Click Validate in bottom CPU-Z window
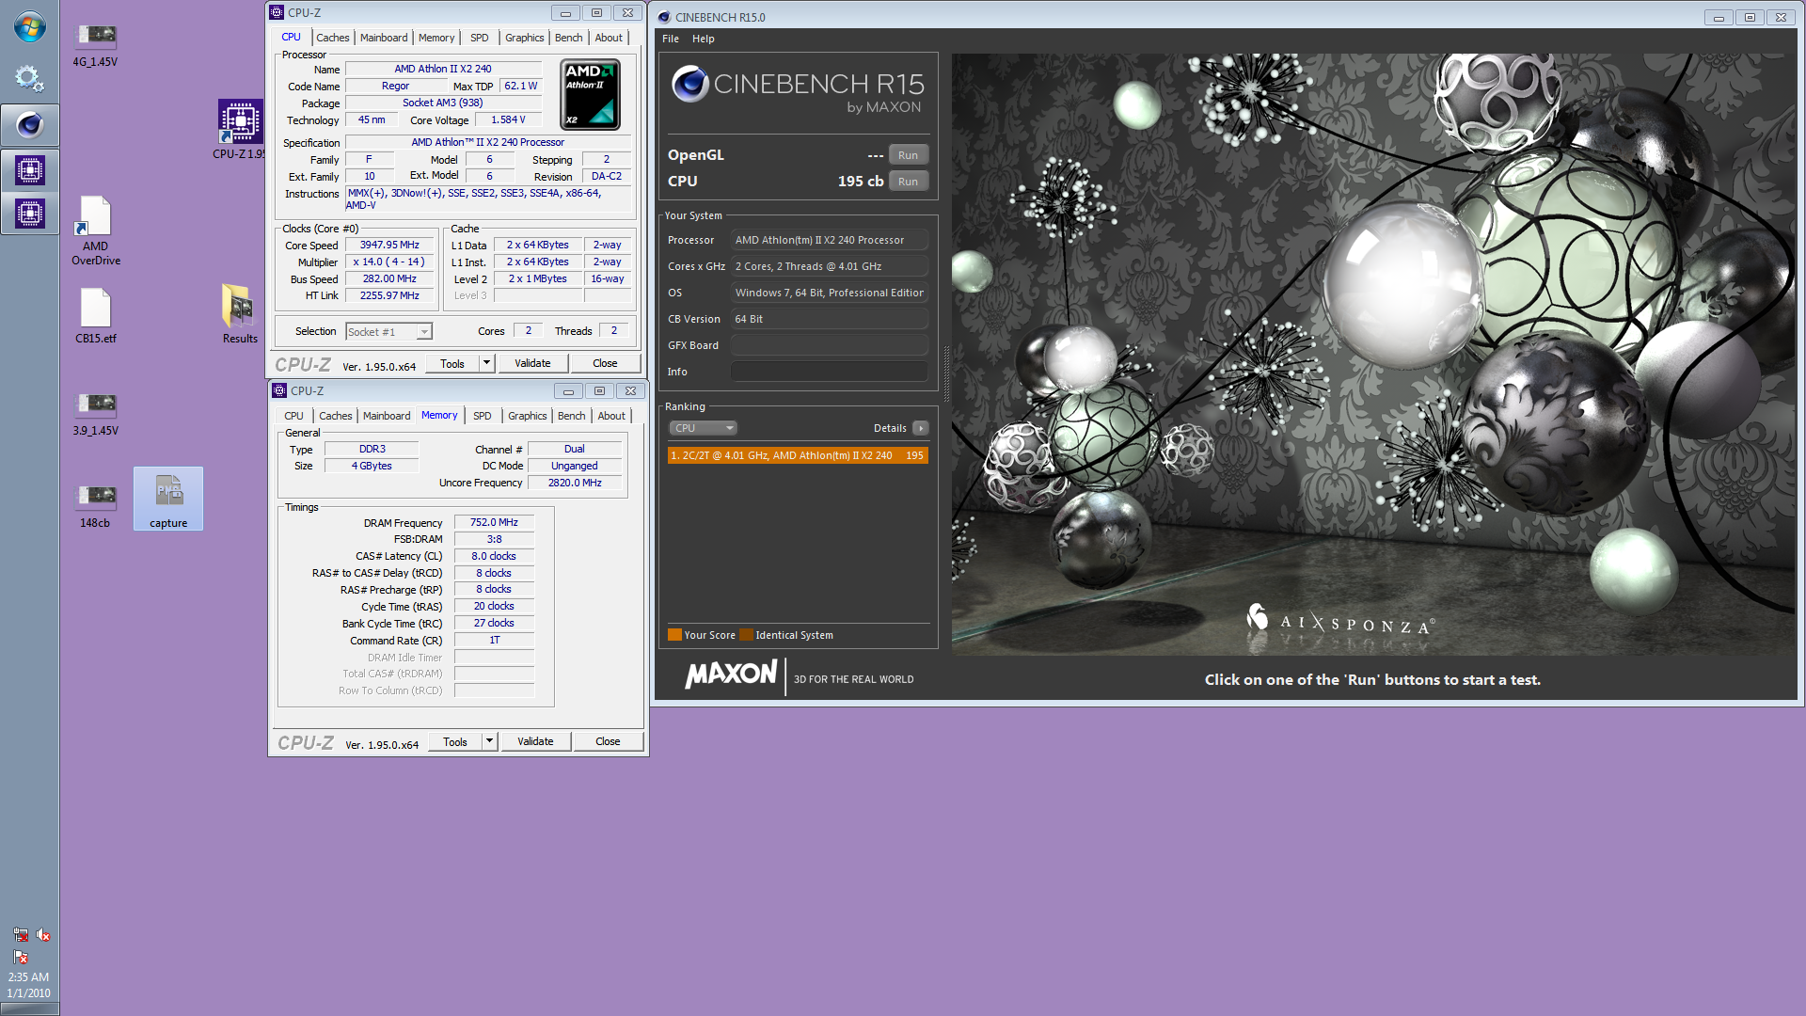Viewport: 1806px width, 1016px height. (x=535, y=741)
